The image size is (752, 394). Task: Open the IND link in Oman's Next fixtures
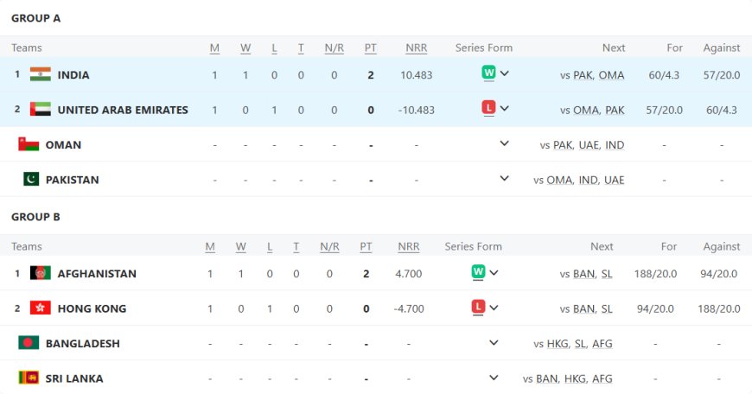click(x=615, y=145)
